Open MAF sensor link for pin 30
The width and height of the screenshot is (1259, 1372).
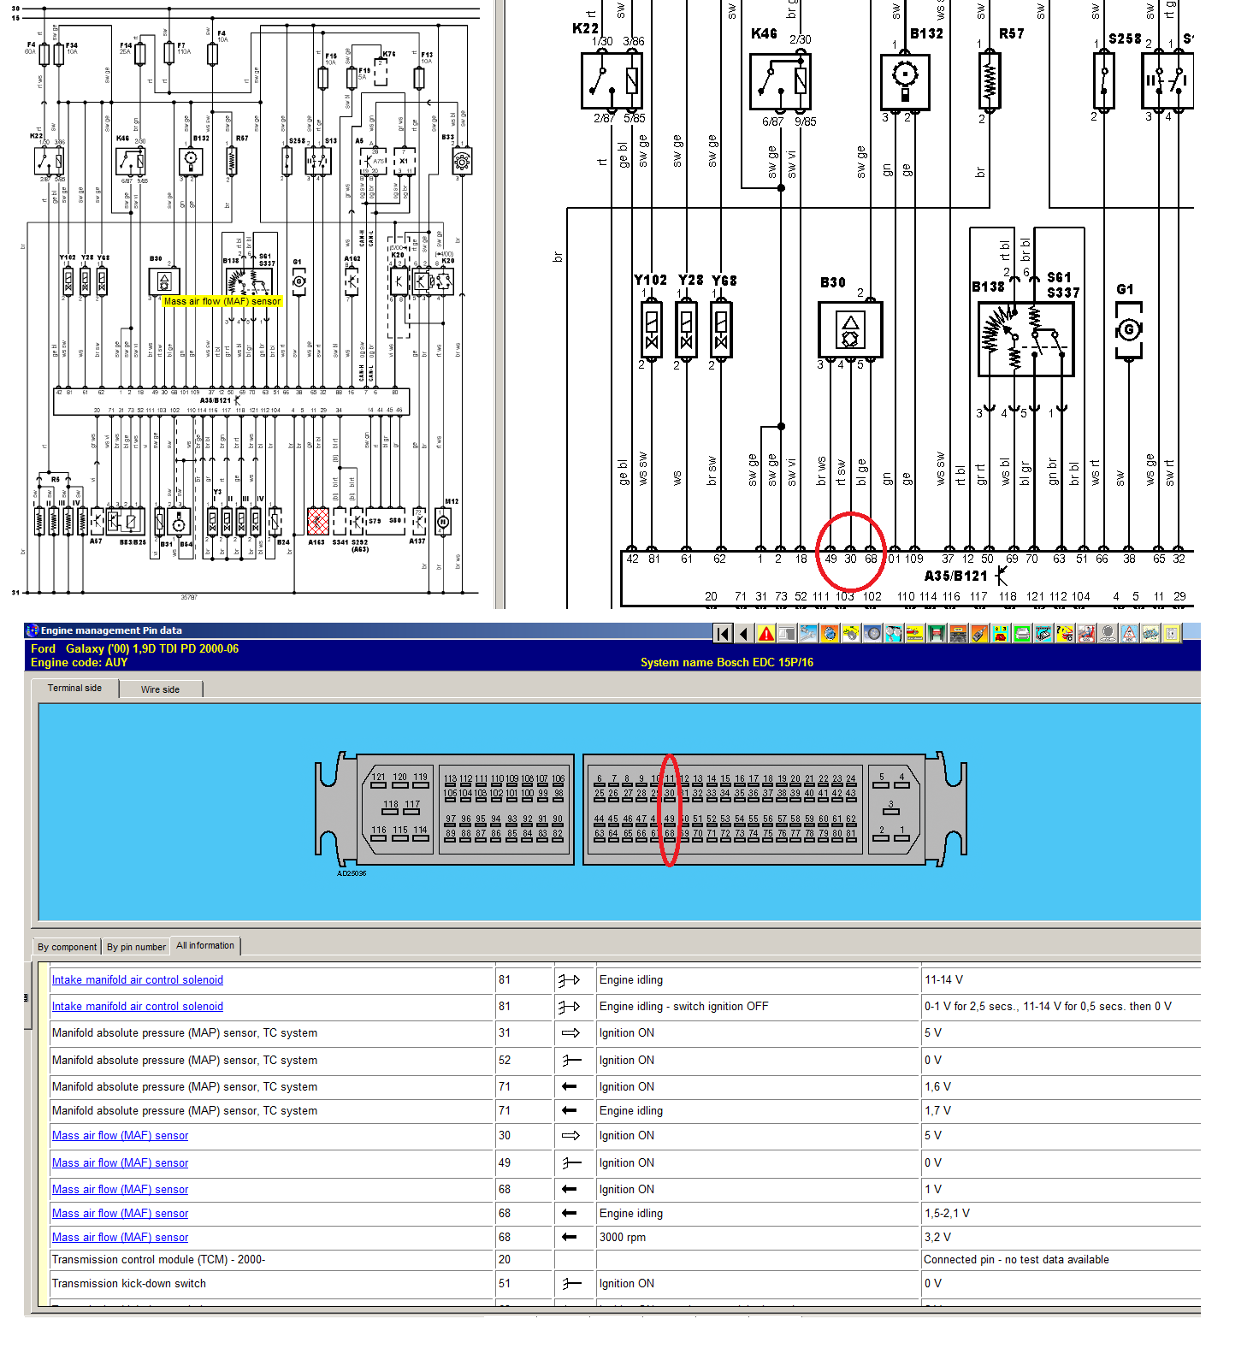120,1136
